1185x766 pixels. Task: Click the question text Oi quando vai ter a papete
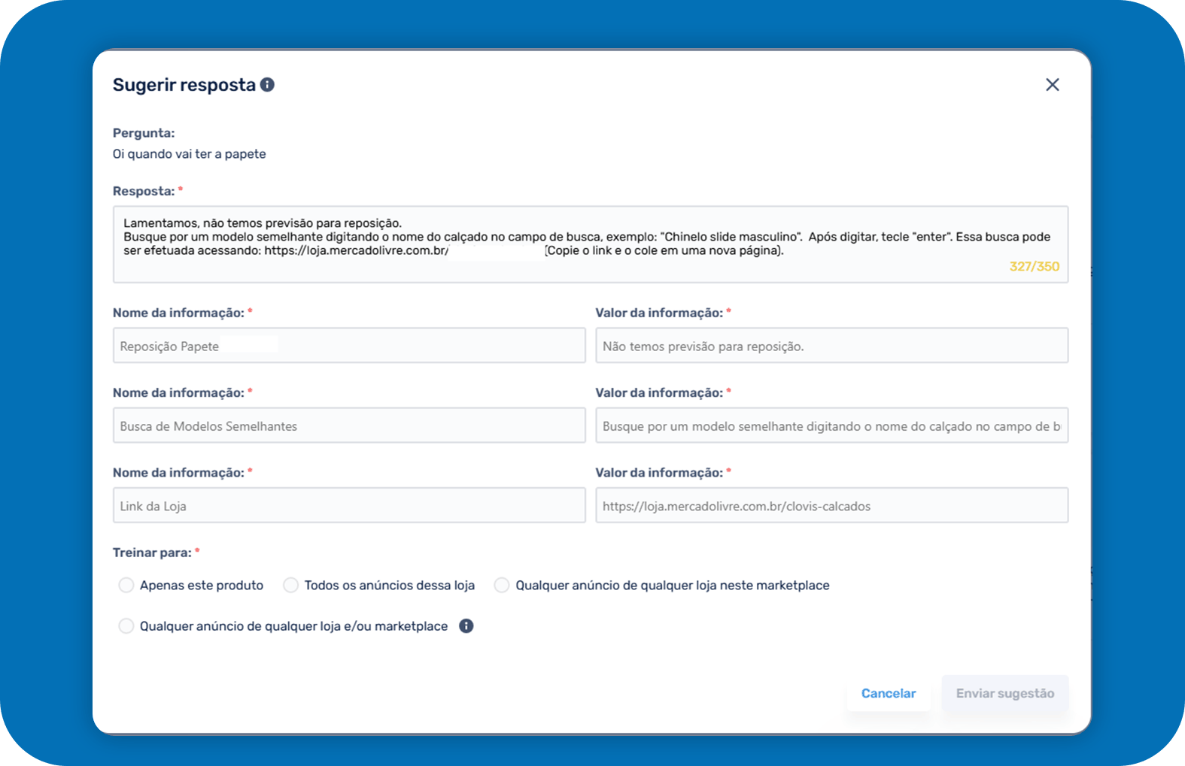click(x=190, y=154)
